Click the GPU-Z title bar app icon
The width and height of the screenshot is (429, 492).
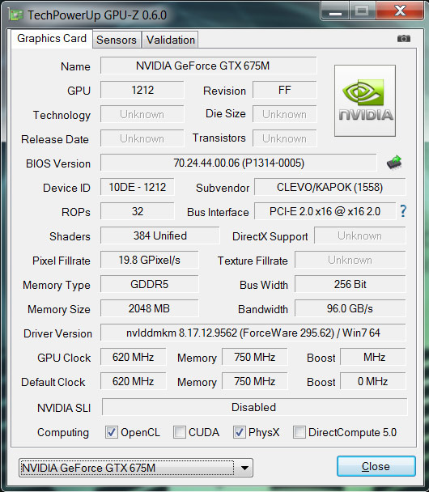click(x=16, y=15)
